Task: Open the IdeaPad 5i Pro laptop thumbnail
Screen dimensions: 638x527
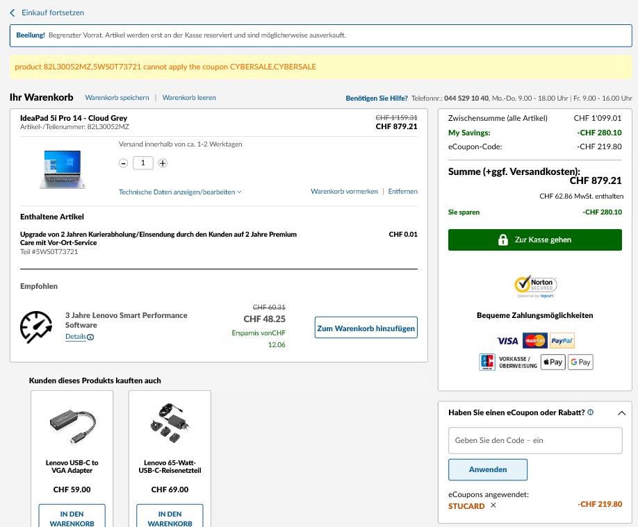Action: tap(61, 169)
